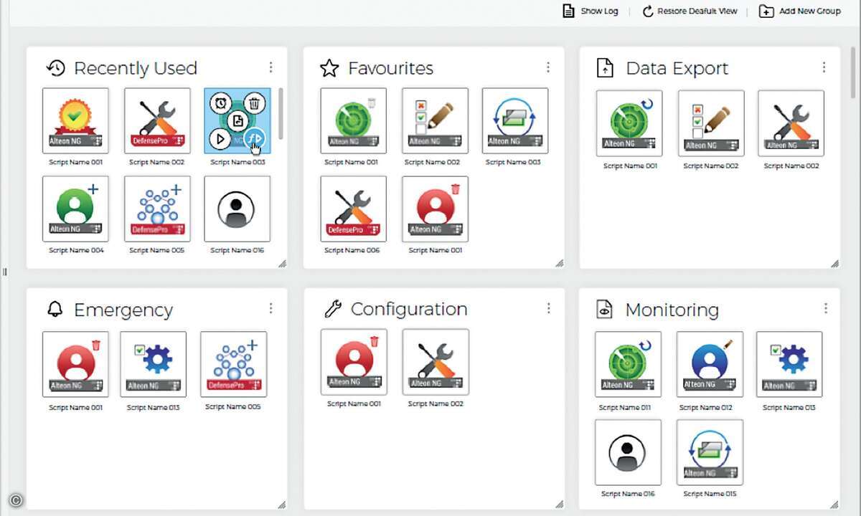The height and width of the screenshot is (516, 861).
Task: Click the play run icon on Script 003
Action: 220,138
